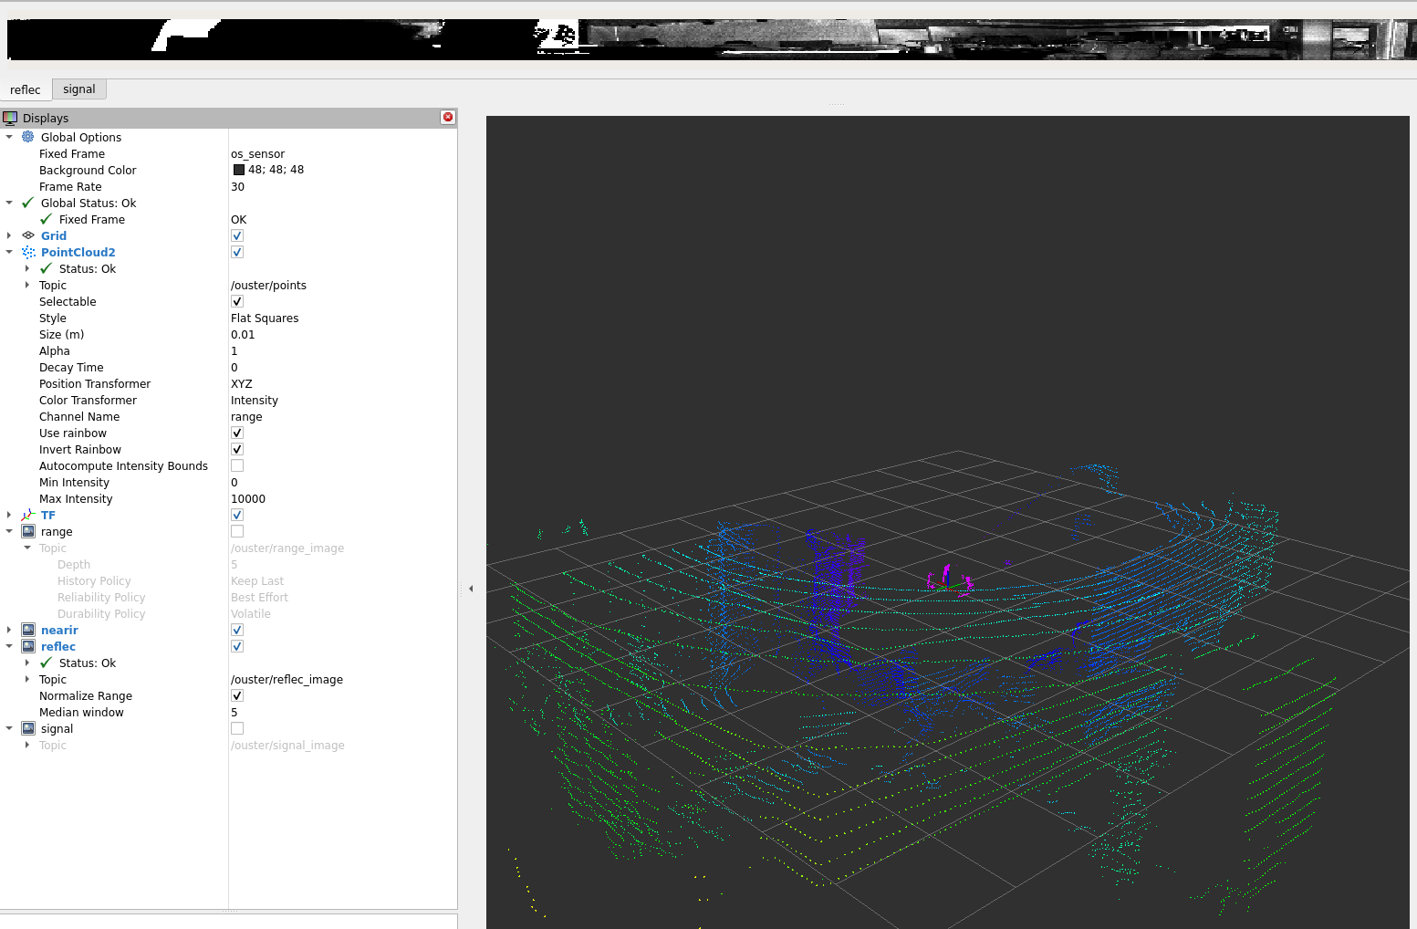Click the Global Status green checkmark icon
This screenshot has width=1417, height=929.
(28, 203)
